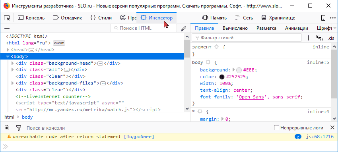338x152 pixels.
Task: Open the Память tab
Action: (214, 18)
